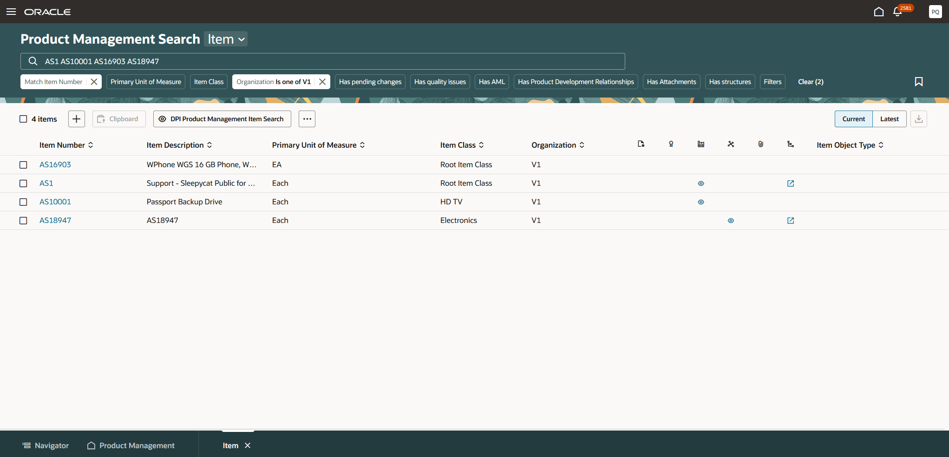Click the structures column header icon
Screen dimensions: 949x457
[791, 144]
